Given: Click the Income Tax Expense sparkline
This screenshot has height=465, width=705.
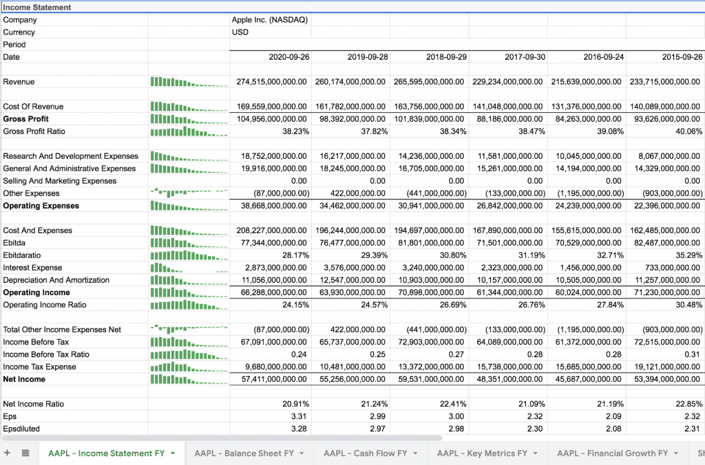Looking at the screenshot, I should click(189, 367).
